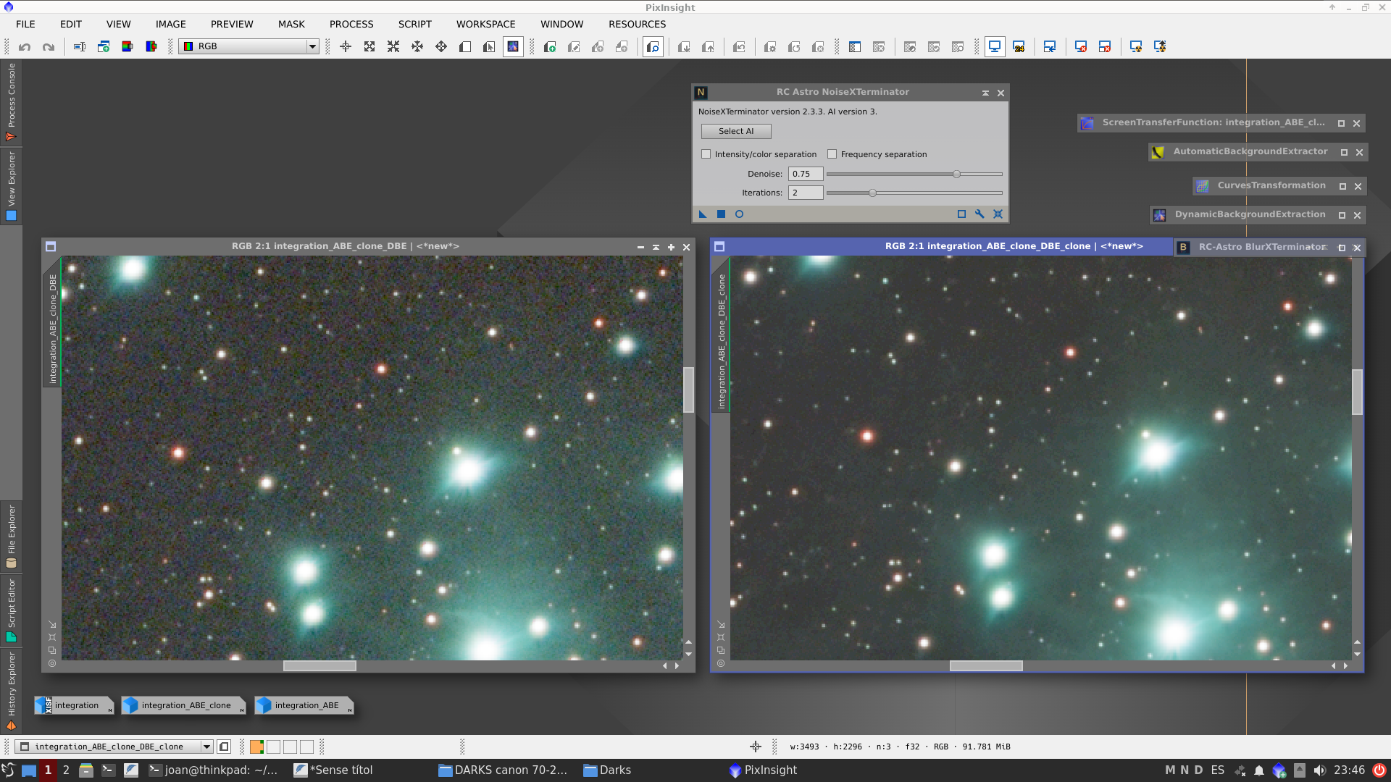Apply NoiseXTerminator globally with the square icon
1391x782 pixels.
coord(721,214)
